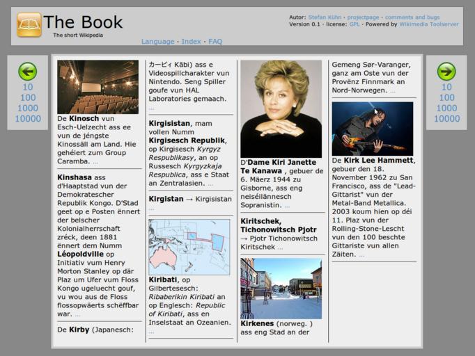Image resolution: width=475 pixels, height=356 pixels.
Task: Click the green right arrow icon
Action: coord(446,71)
